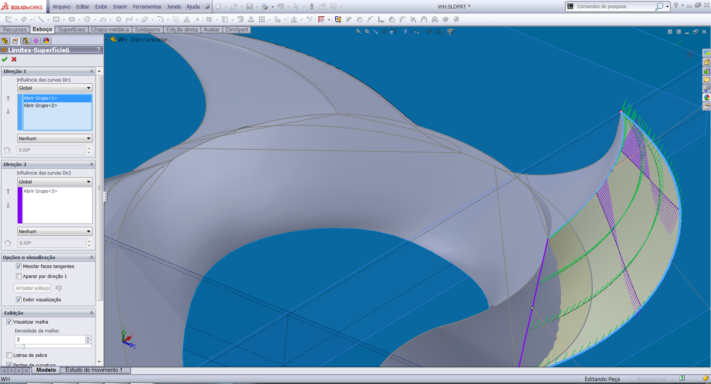
Task: Select Abrir Grupo<3> in Direção 2 list
Action: pos(57,191)
